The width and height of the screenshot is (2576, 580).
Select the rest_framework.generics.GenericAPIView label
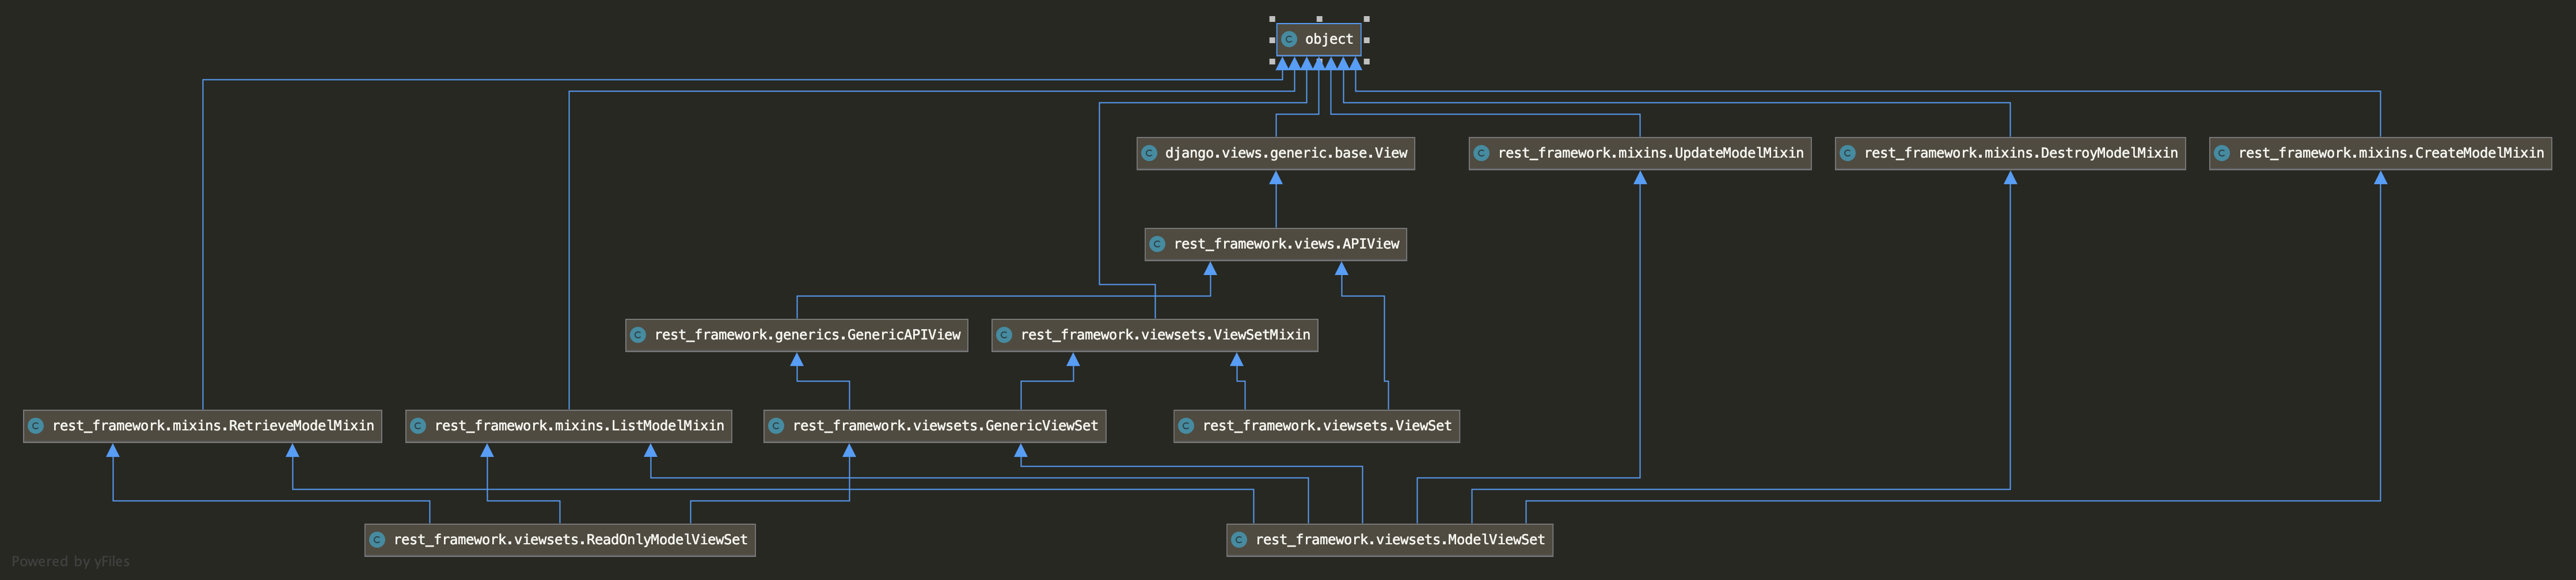[x=807, y=335]
